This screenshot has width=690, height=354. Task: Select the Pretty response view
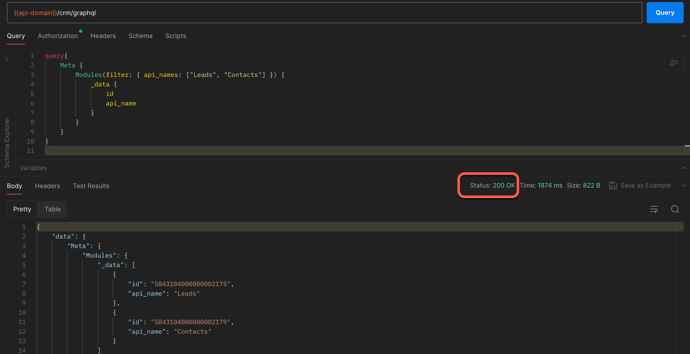click(22, 209)
